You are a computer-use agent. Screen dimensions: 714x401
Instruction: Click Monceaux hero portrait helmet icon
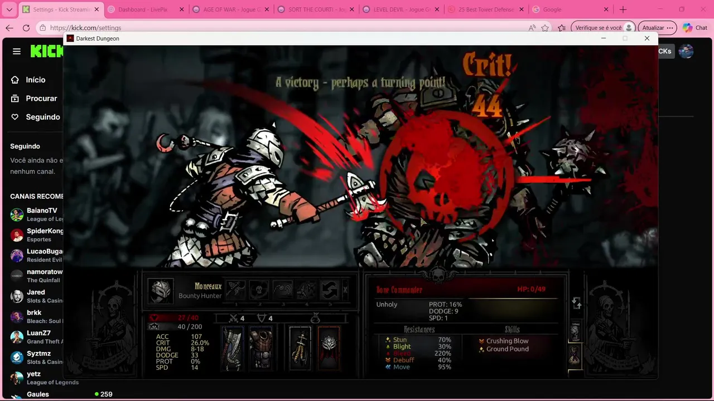161,291
